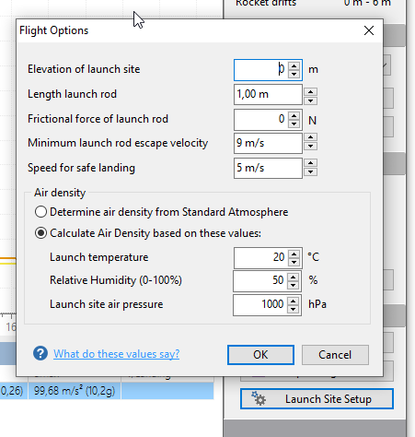Click the Length launch rod field
The height and width of the screenshot is (437, 415).
(268, 94)
